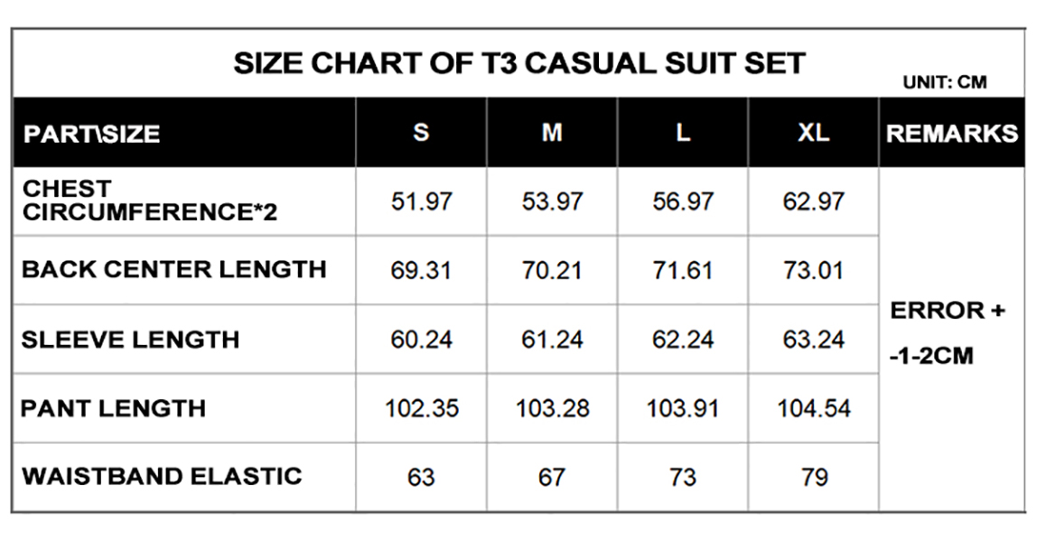Select the M size column header

coord(552,133)
